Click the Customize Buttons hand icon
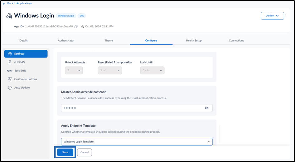The height and width of the screenshot is (162, 295). click(x=10, y=79)
